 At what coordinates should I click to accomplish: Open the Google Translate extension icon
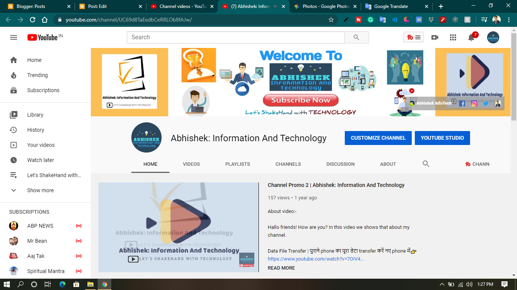point(383,20)
